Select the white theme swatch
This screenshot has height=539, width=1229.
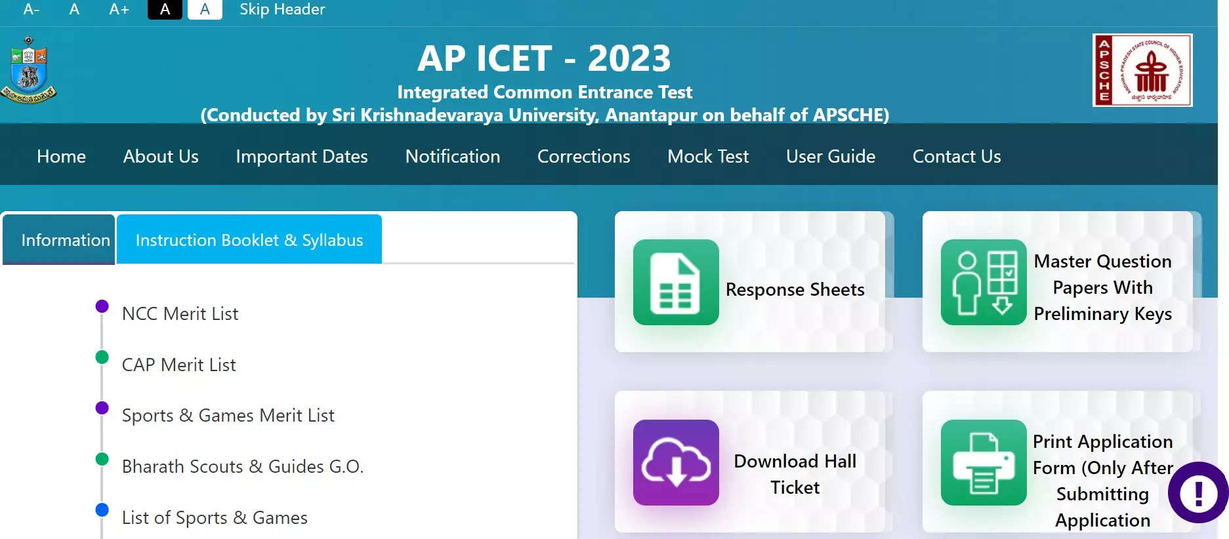tap(205, 9)
